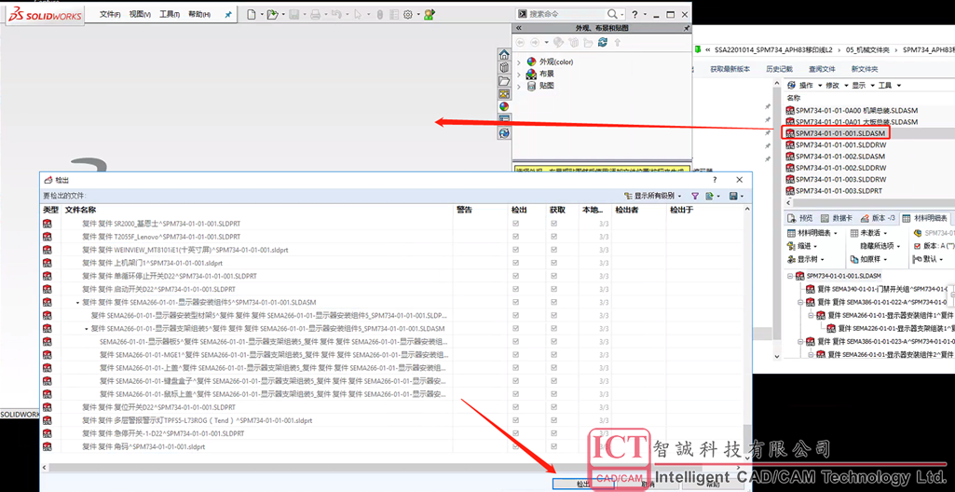
Task: Click the filter funnel icon in checkout dialog
Action: [x=695, y=196]
